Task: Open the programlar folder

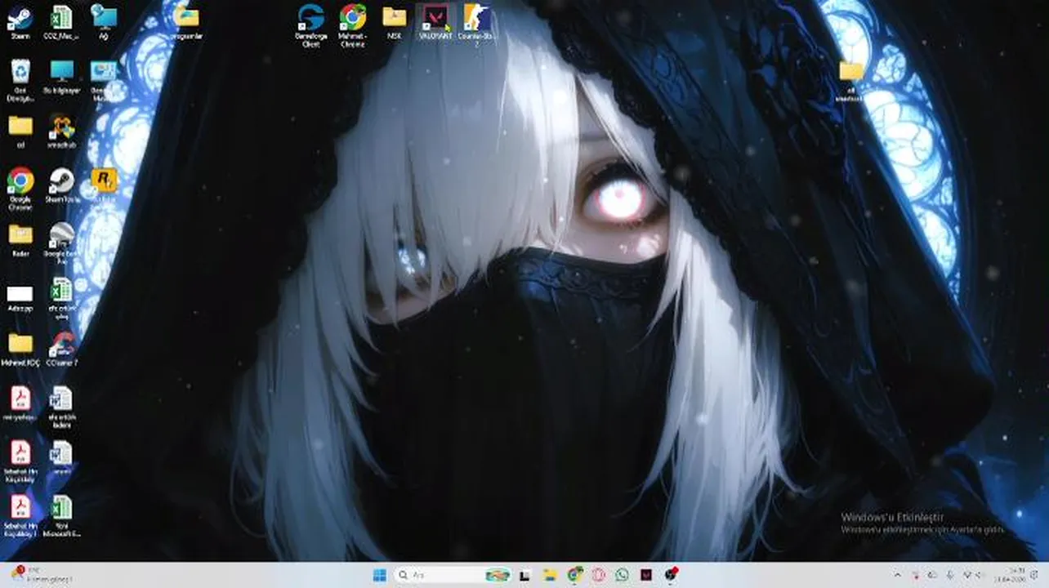Action: point(187,22)
